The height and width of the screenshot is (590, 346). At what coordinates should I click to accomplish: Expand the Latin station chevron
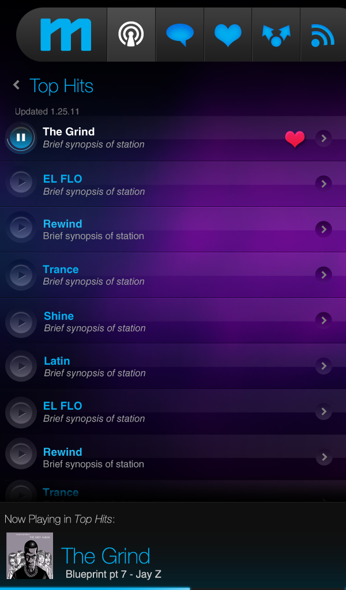point(324,366)
